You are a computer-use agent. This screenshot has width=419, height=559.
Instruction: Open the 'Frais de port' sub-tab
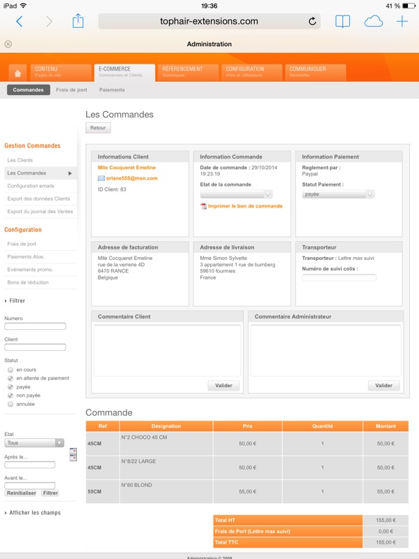pos(71,90)
